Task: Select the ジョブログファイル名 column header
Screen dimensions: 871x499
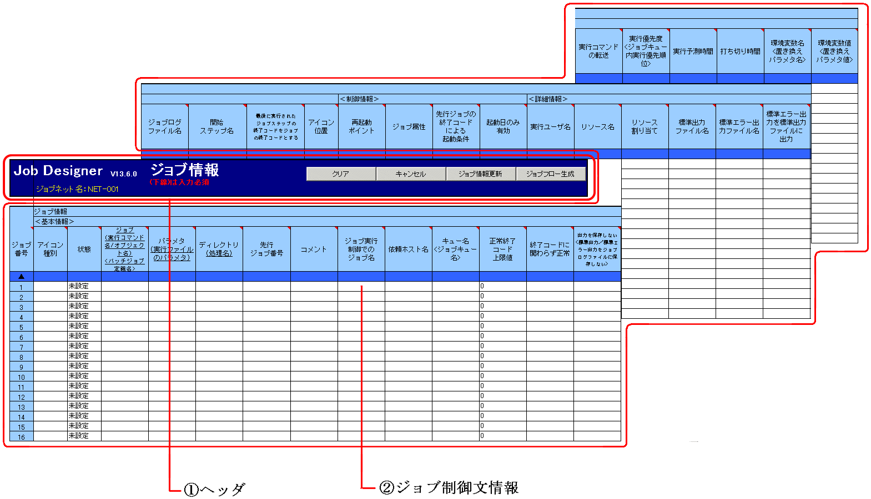Action: click(x=165, y=126)
